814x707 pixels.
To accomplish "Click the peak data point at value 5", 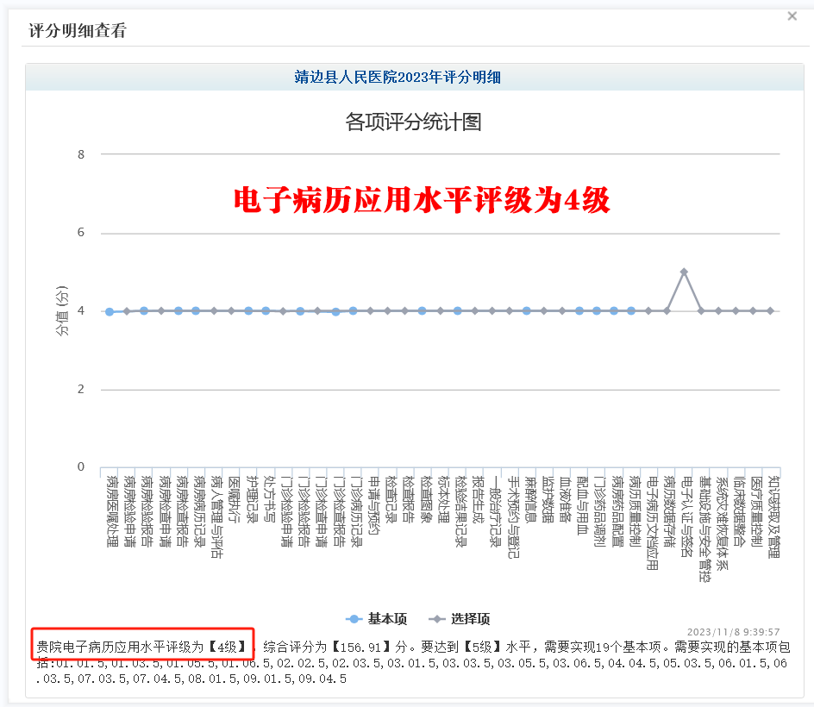I will pos(684,272).
